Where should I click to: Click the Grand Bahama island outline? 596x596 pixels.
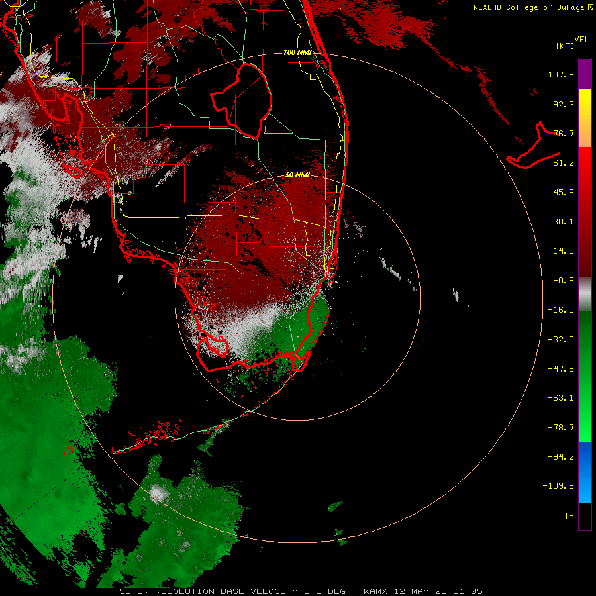[x=534, y=146]
